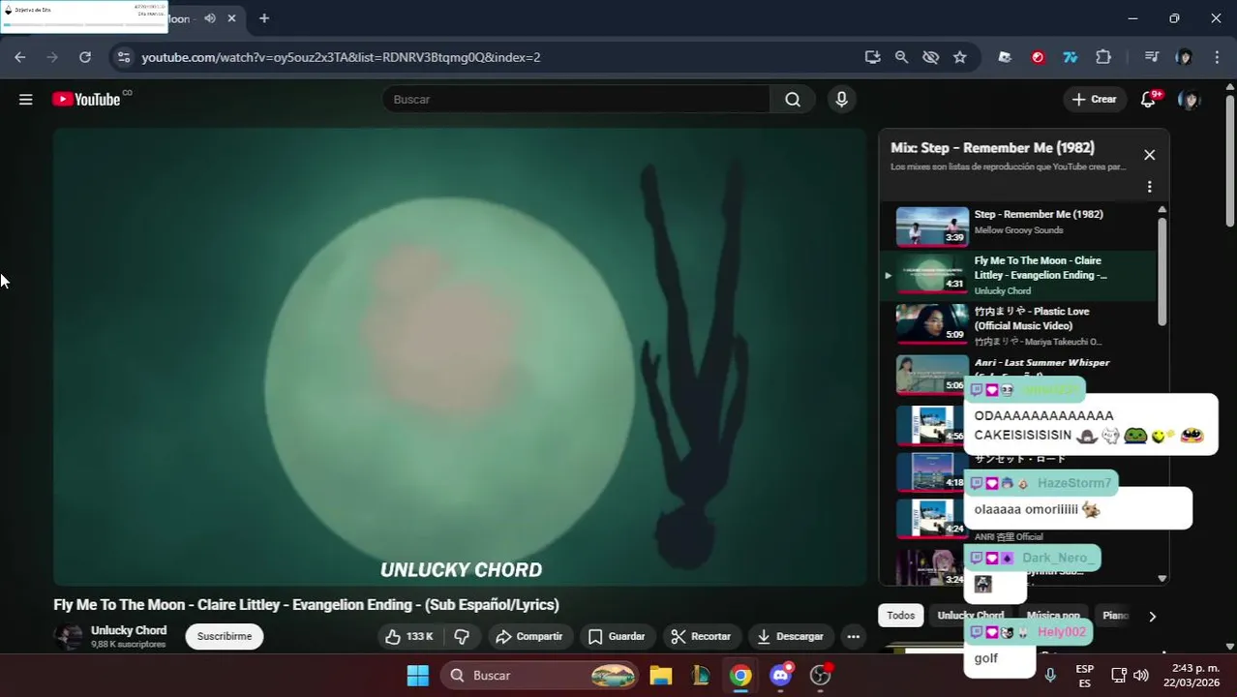The height and width of the screenshot is (697, 1237).
Task: Go back in the browser
Action: pyautogui.click(x=20, y=57)
